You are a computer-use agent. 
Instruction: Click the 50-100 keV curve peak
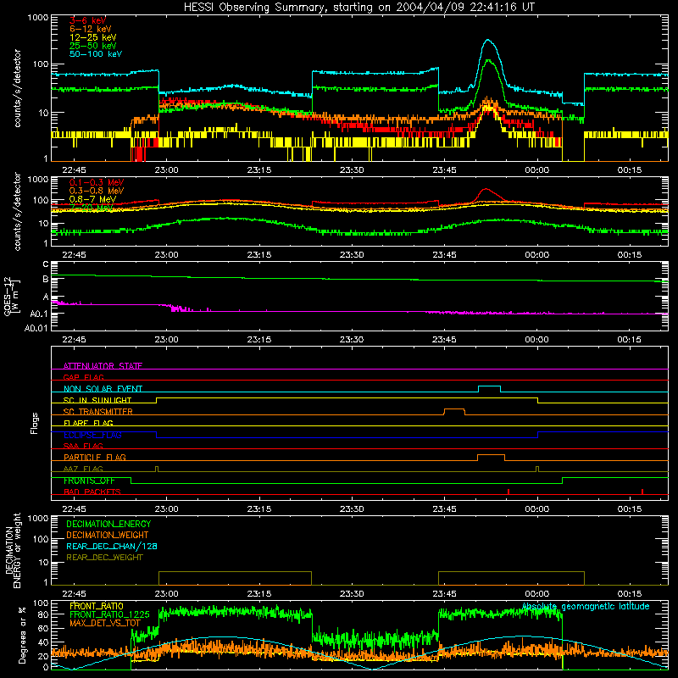pyautogui.click(x=488, y=40)
